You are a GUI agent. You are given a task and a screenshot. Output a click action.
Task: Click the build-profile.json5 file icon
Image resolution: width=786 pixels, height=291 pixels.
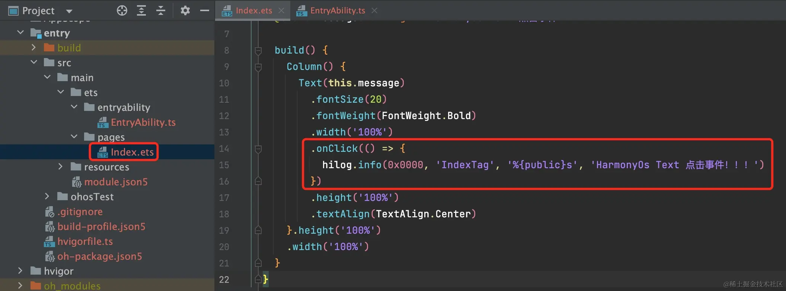[50, 227]
